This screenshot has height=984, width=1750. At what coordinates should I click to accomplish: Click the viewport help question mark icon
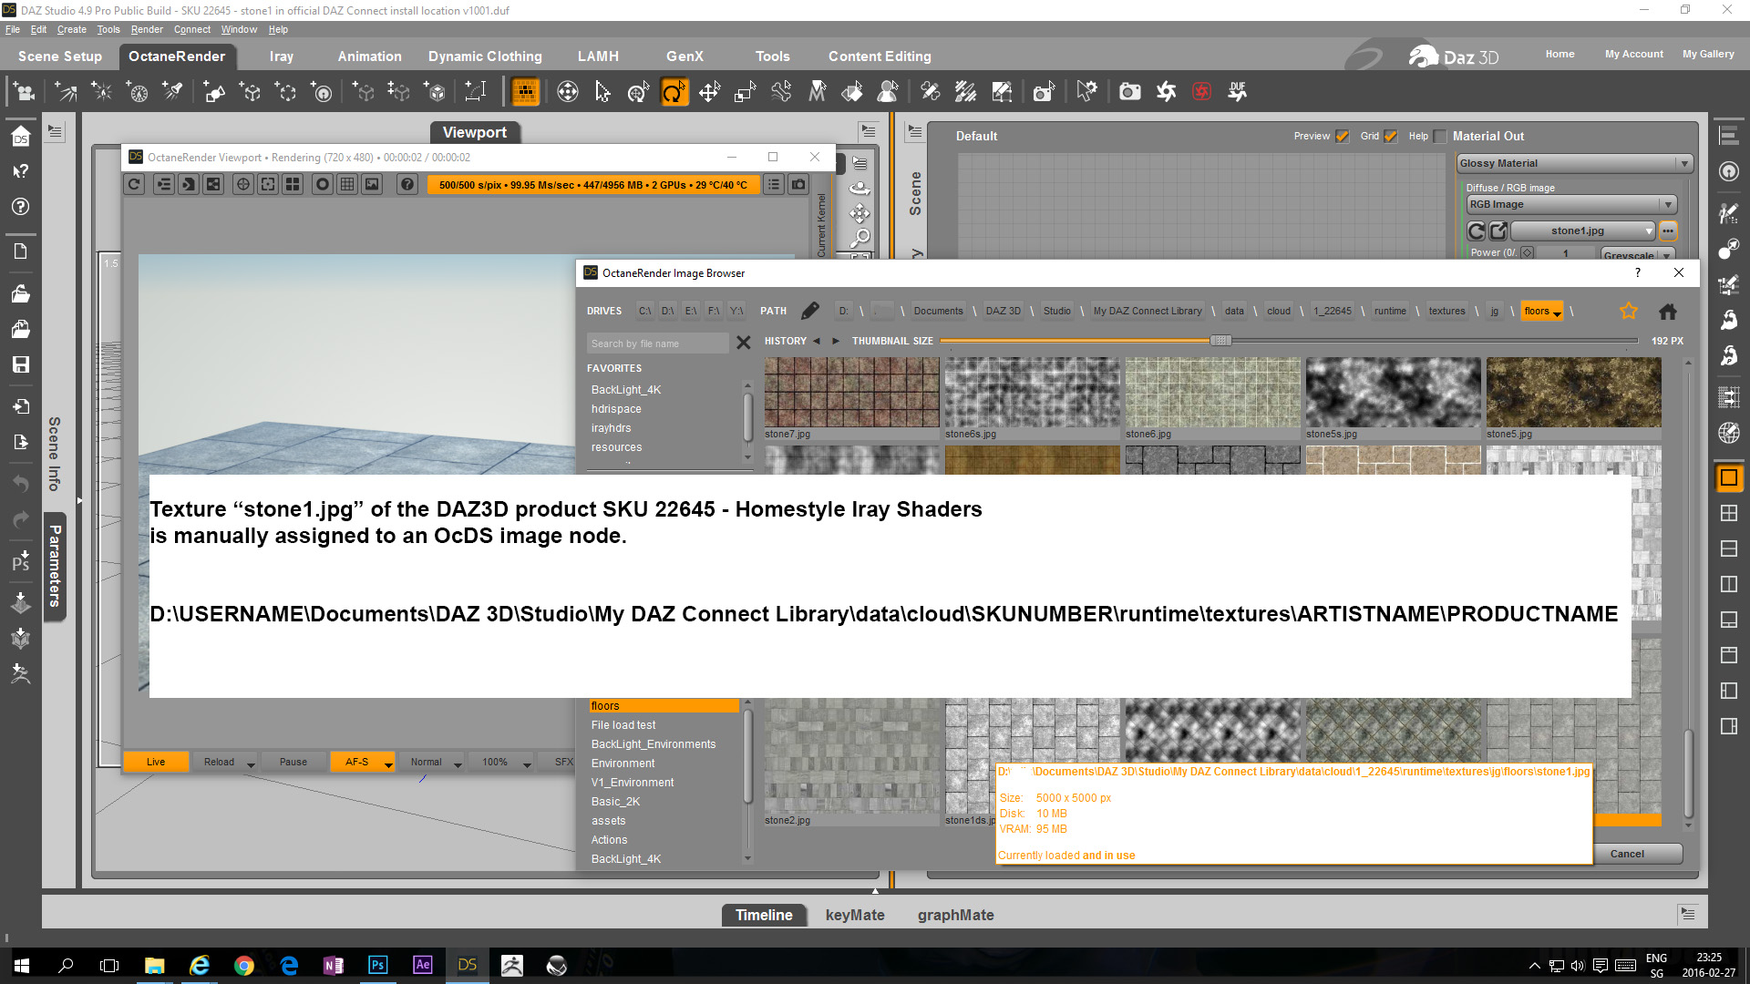[x=407, y=184]
